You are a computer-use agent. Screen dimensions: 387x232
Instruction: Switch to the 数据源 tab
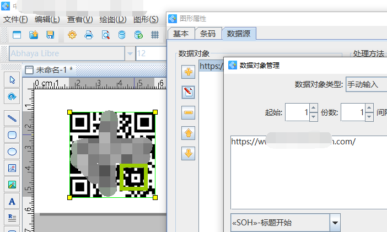pos(239,34)
